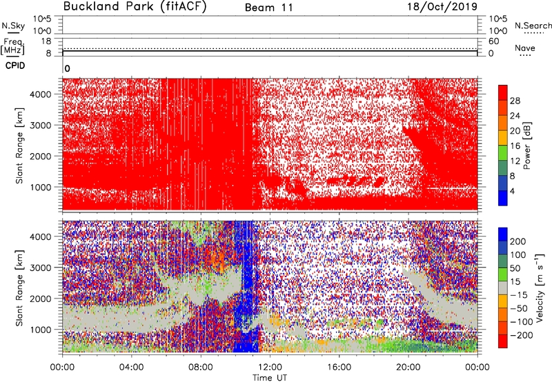Click the Time UT axis title

tap(270, 378)
